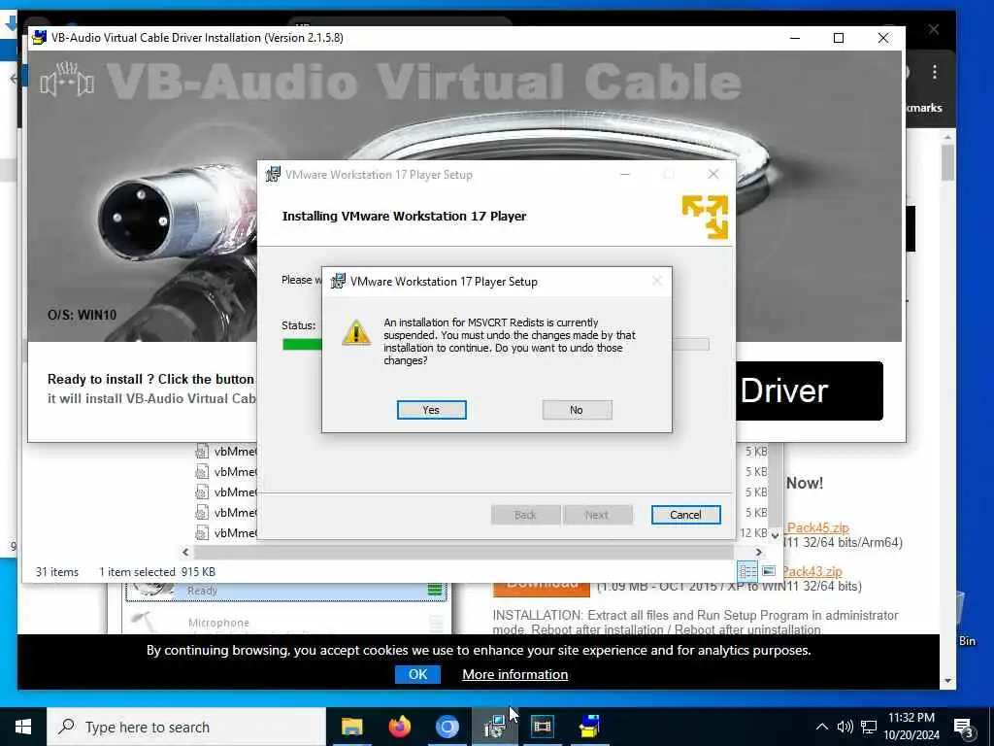Select the Microphone device in sound panel
Image resolution: width=994 pixels, height=746 pixels.
pos(285,623)
